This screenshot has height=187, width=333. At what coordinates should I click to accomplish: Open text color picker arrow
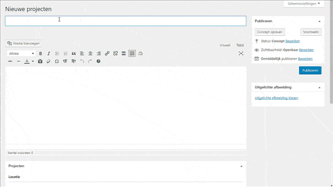tap(33, 61)
